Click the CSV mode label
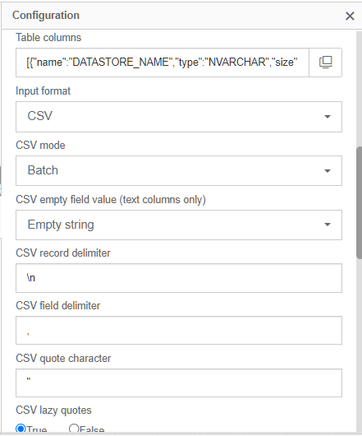362x436 pixels. [x=40, y=145]
